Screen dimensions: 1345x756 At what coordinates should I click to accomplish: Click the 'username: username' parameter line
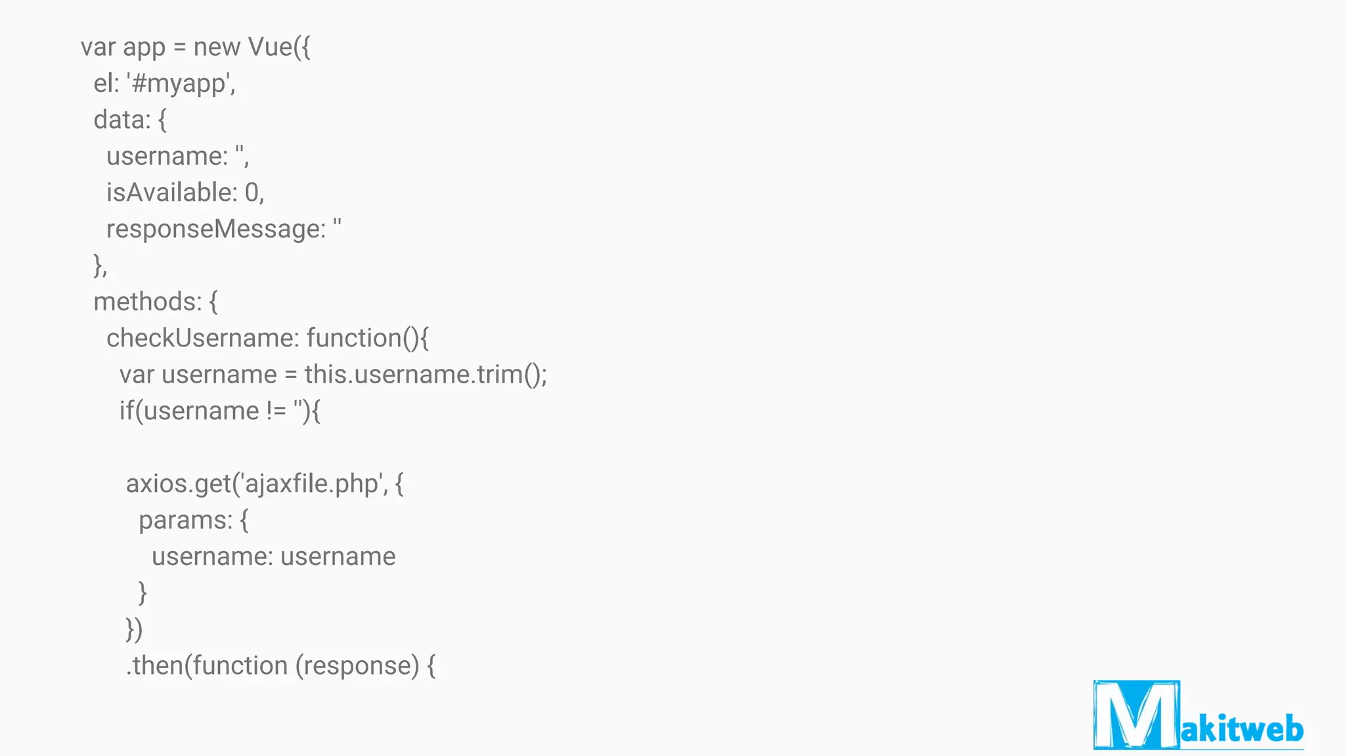[274, 556]
